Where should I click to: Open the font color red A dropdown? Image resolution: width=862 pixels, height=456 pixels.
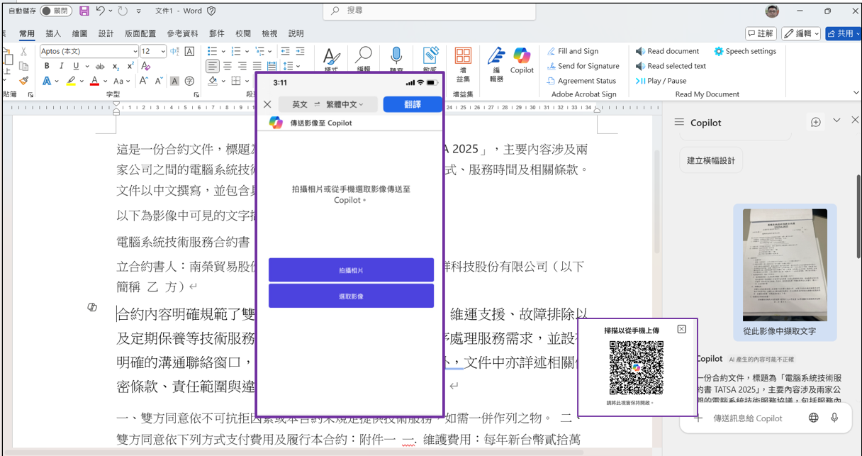(104, 81)
